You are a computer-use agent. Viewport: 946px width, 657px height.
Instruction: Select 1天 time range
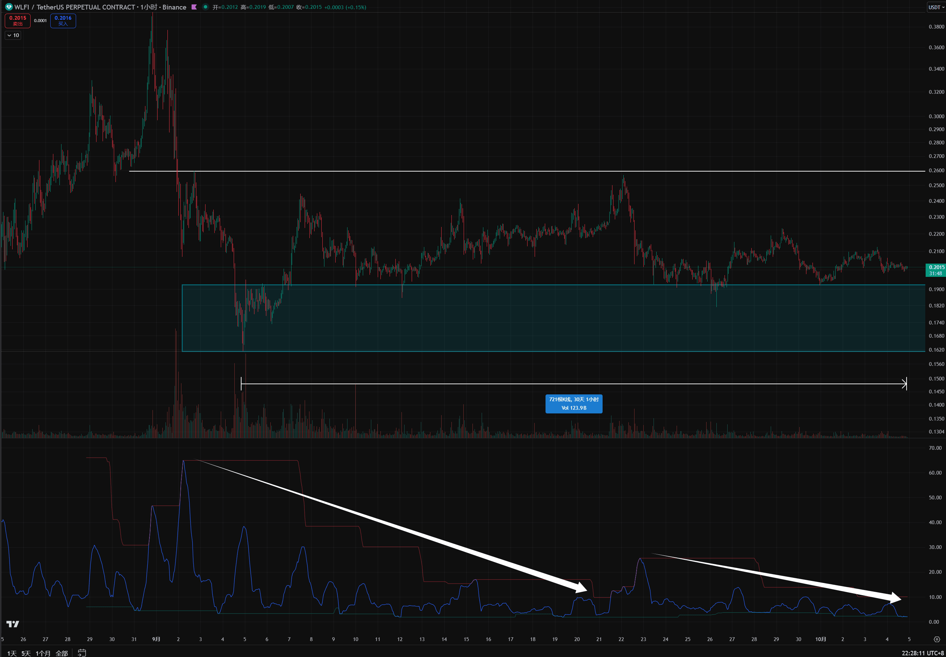point(12,653)
